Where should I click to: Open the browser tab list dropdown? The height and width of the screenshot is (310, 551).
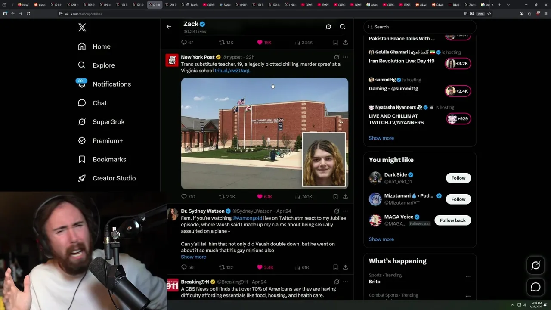coord(508,5)
